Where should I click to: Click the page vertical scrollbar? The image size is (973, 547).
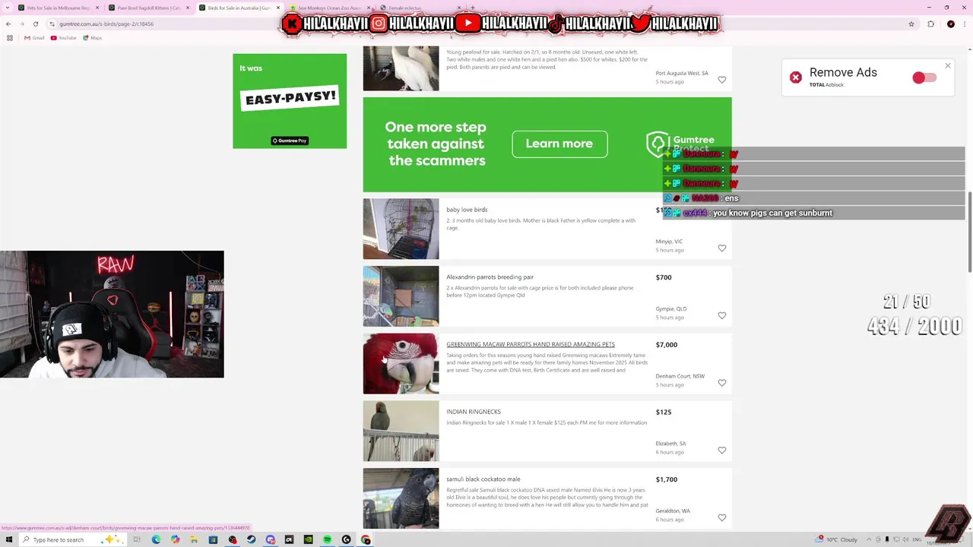click(968, 232)
